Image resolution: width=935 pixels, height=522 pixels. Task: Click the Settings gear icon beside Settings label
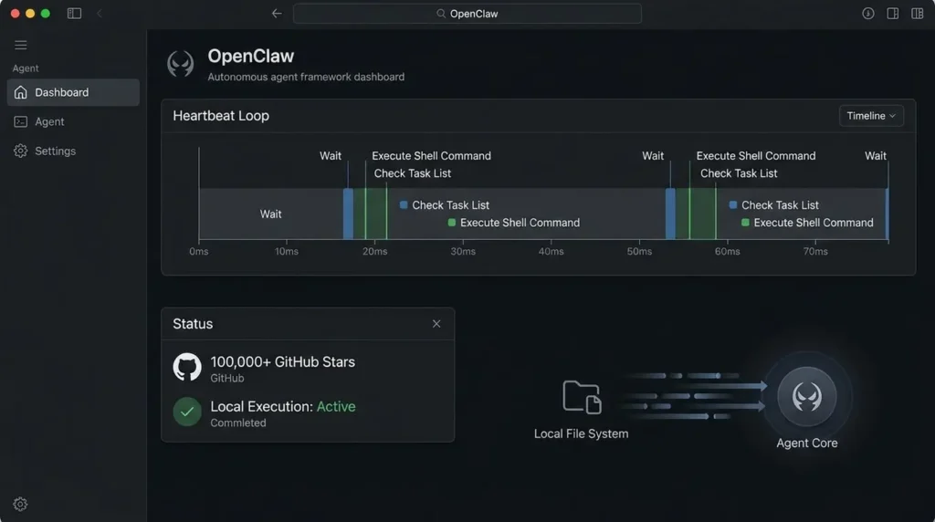21,151
